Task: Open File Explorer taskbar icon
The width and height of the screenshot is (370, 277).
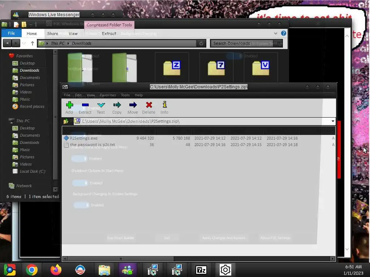Action: point(104,270)
